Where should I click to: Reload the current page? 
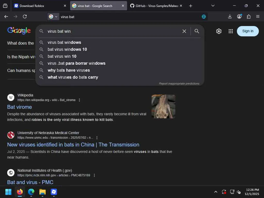(25, 16)
